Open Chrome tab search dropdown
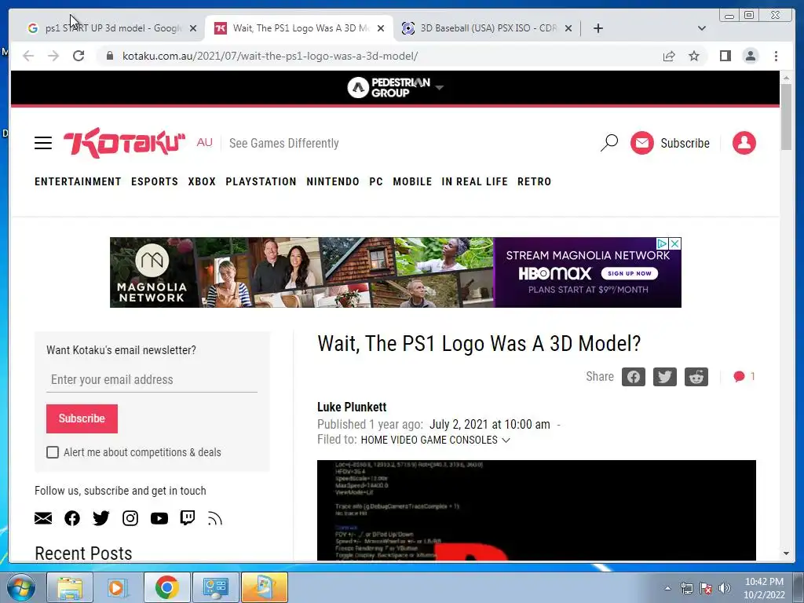 (701, 28)
